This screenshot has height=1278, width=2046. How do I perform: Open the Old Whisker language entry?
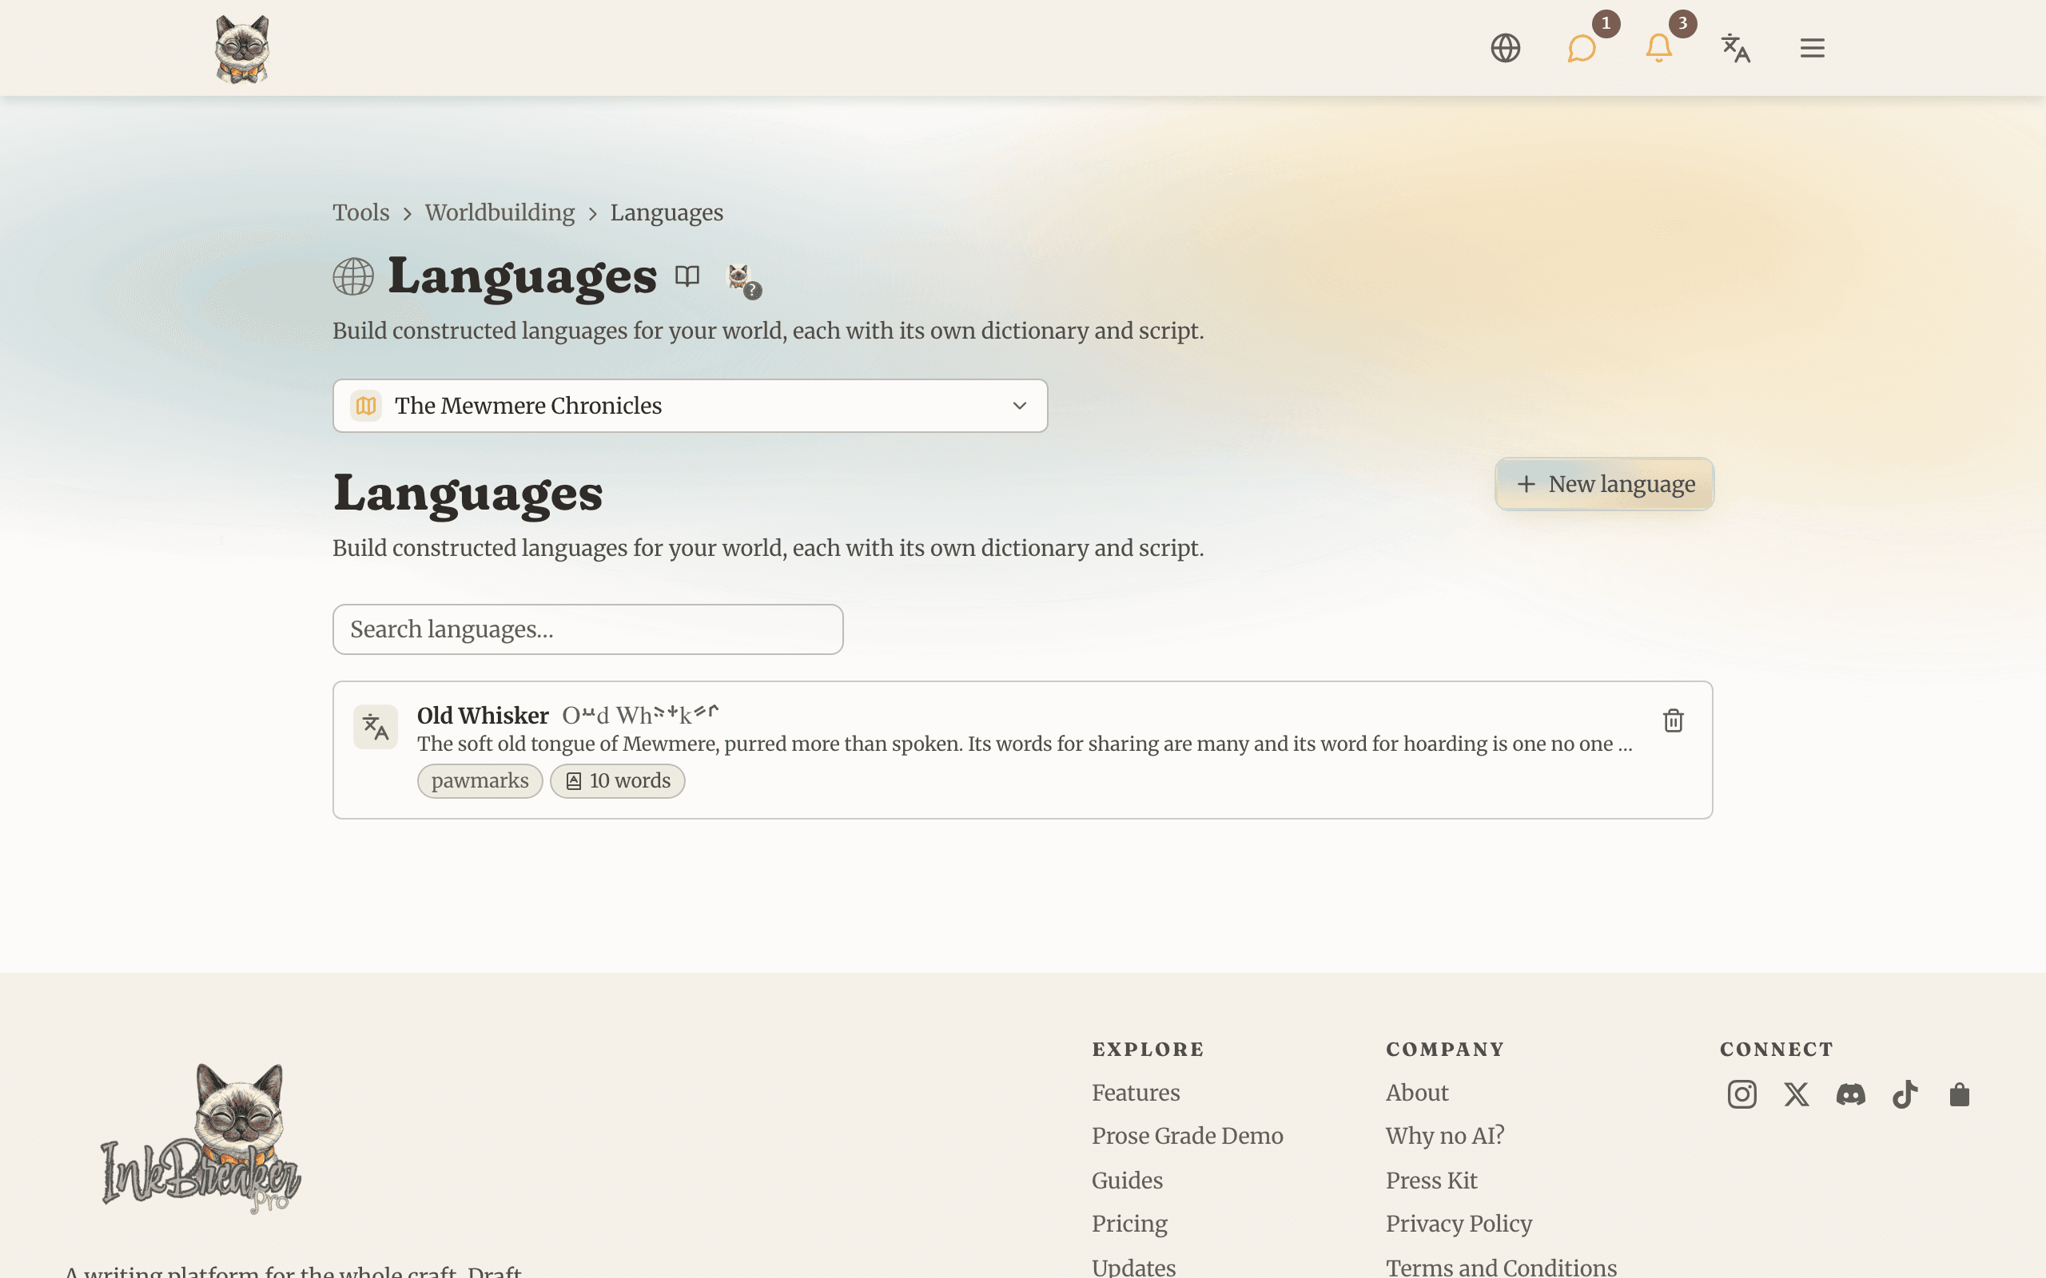[x=1022, y=750]
